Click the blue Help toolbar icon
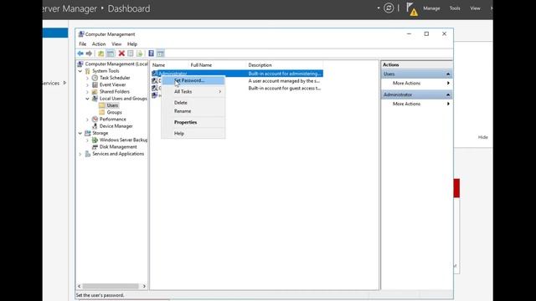 coord(151,54)
